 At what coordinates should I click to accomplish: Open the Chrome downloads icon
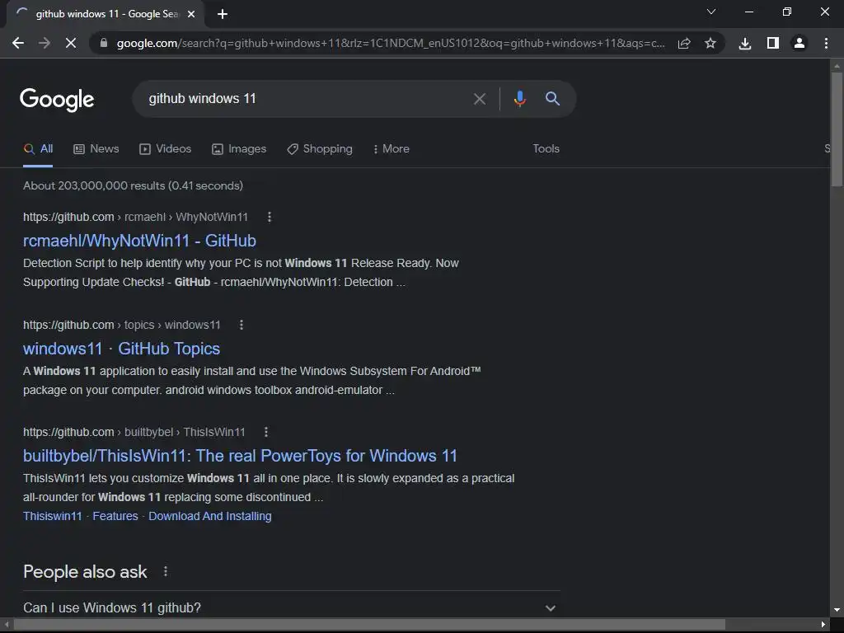745,43
